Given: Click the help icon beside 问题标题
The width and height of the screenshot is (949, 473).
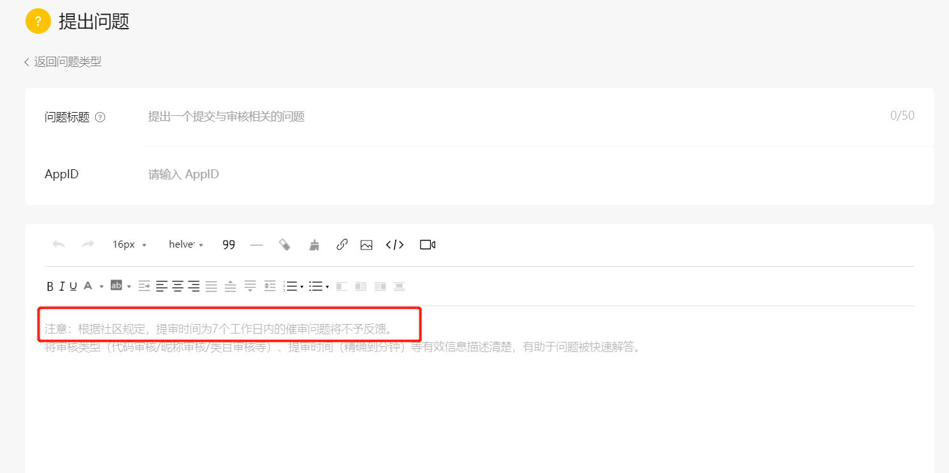Looking at the screenshot, I should point(100,117).
